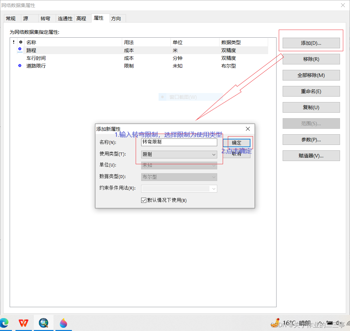This screenshot has height=331, width=350.
Task: Cancel the 添加新属性 dialog with 取消
Action: coord(237,154)
